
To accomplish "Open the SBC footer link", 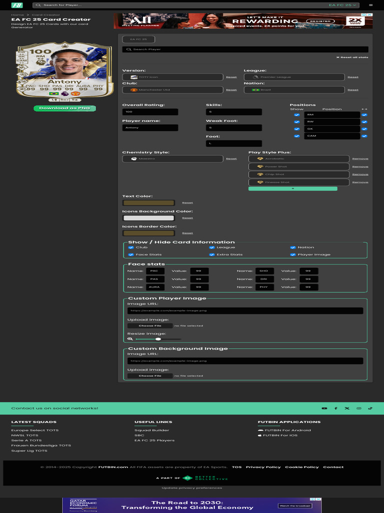I will pyautogui.click(x=139, y=435).
